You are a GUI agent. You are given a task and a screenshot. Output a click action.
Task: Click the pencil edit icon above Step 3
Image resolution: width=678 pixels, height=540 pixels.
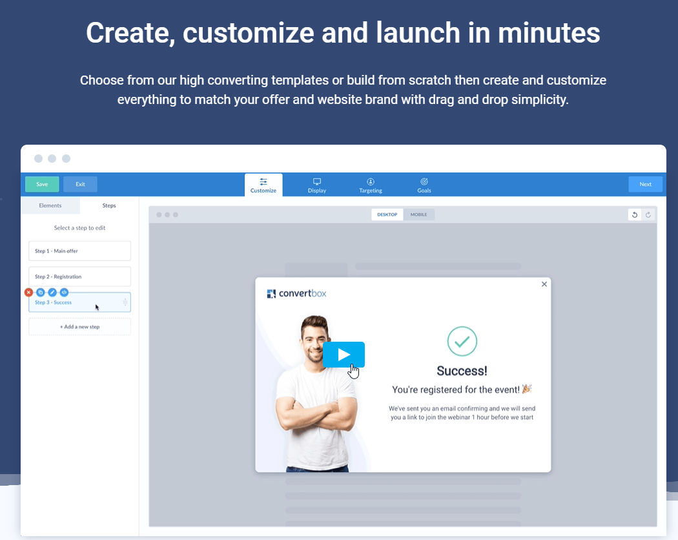pos(52,293)
